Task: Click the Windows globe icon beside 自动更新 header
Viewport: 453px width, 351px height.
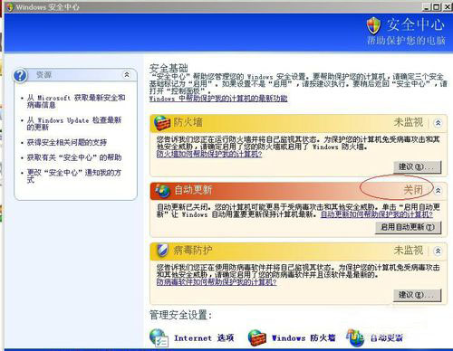Action: (x=163, y=190)
